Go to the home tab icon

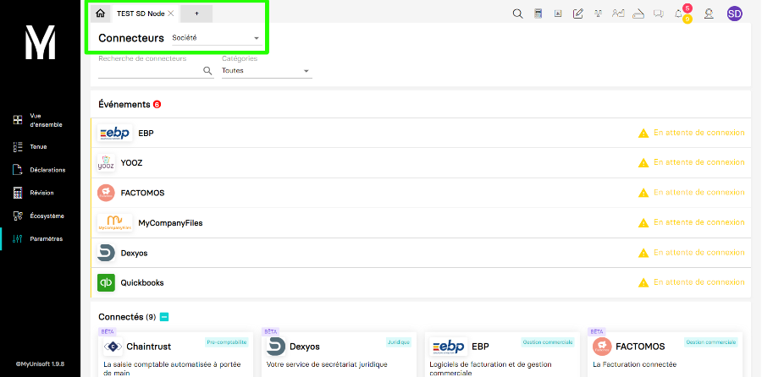click(x=101, y=14)
